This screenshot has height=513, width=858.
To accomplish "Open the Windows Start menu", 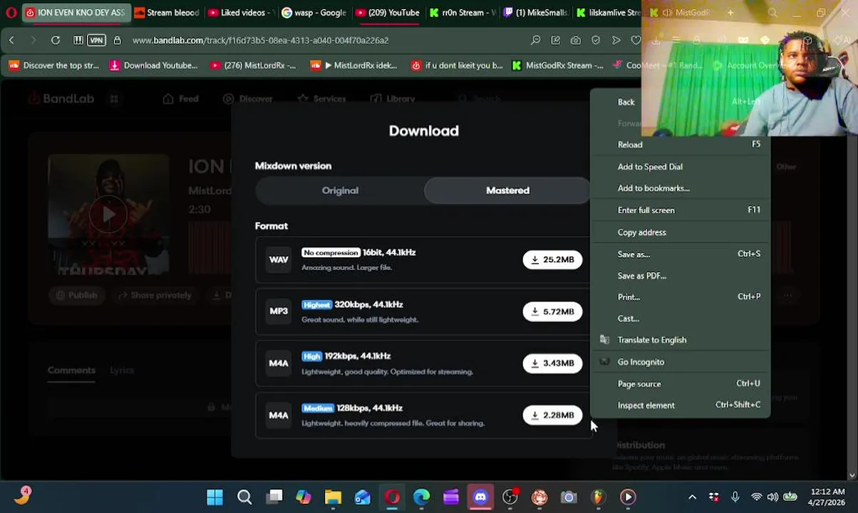I will click(214, 497).
